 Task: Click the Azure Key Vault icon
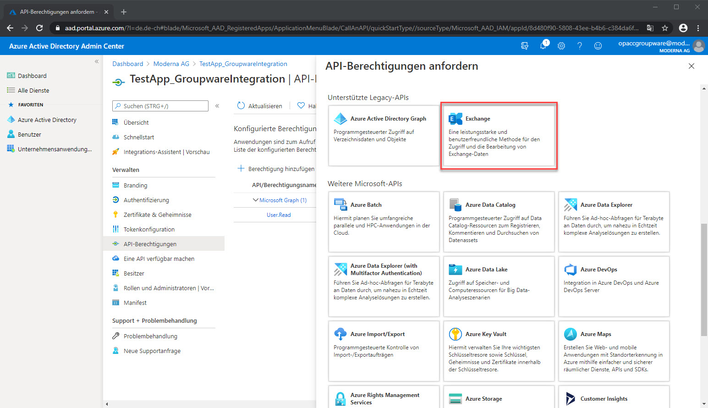pos(456,334)
